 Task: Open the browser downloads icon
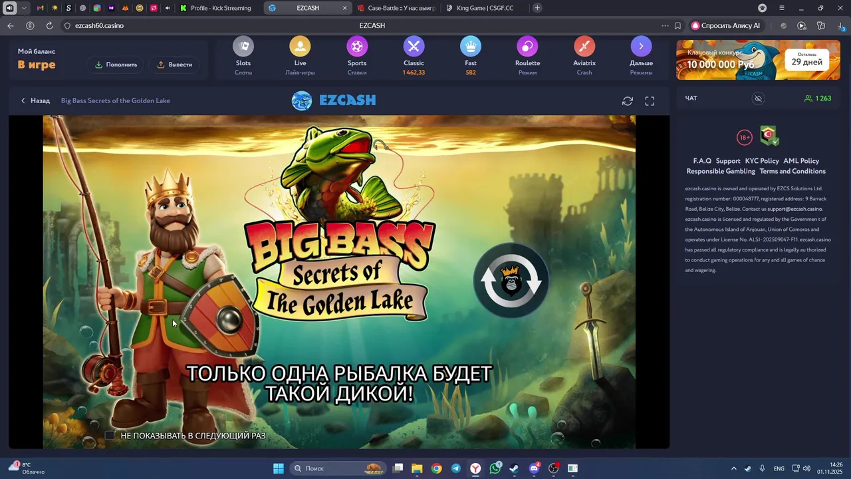click(x=841, y=26)
